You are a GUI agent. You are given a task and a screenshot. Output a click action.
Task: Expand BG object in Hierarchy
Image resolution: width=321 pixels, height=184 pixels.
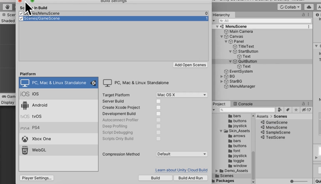221,76
